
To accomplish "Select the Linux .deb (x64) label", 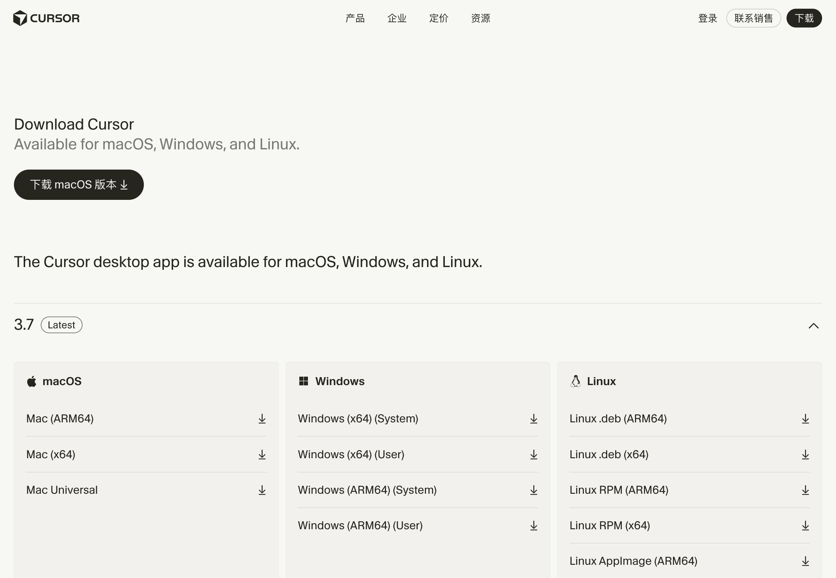I will point(609,454).
